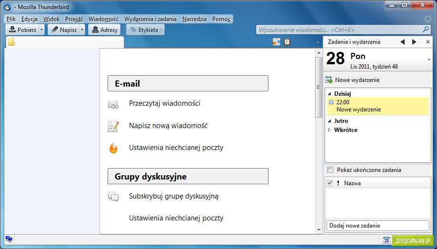Viewport: 437px width, 249px height.
Task: Click the large date number 28
Action: point(336,59)
